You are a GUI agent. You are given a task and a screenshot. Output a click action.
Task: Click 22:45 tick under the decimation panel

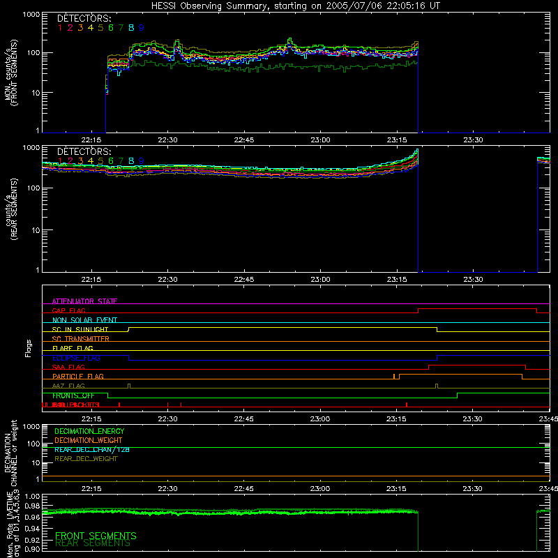pos(243,489)
